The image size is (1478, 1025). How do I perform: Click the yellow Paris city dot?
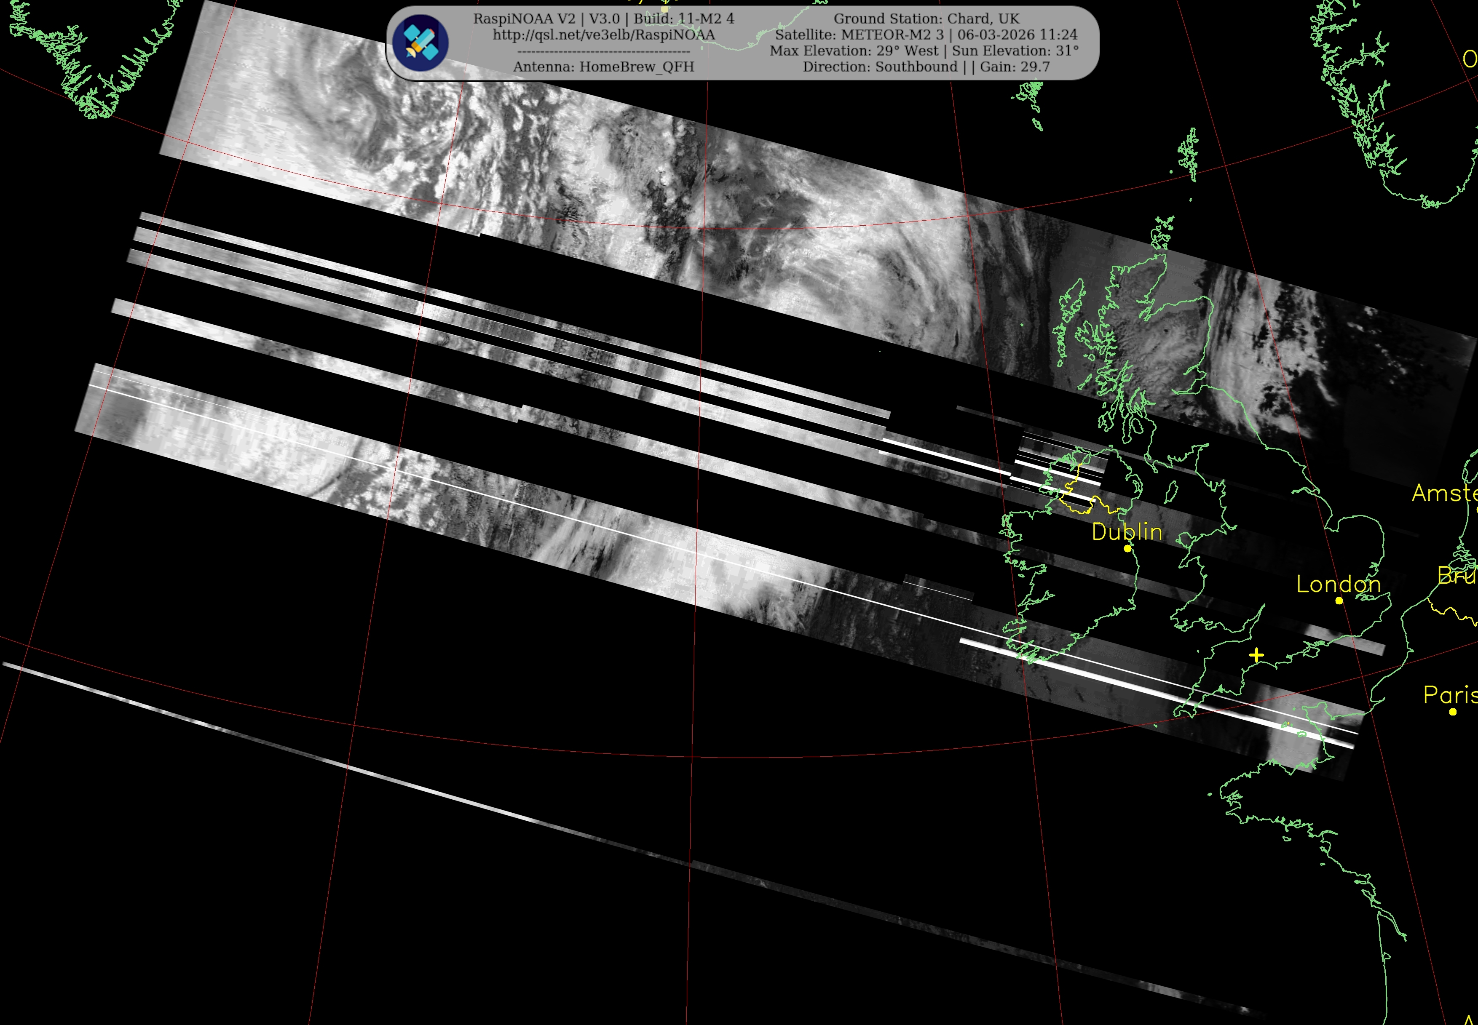1453,712
